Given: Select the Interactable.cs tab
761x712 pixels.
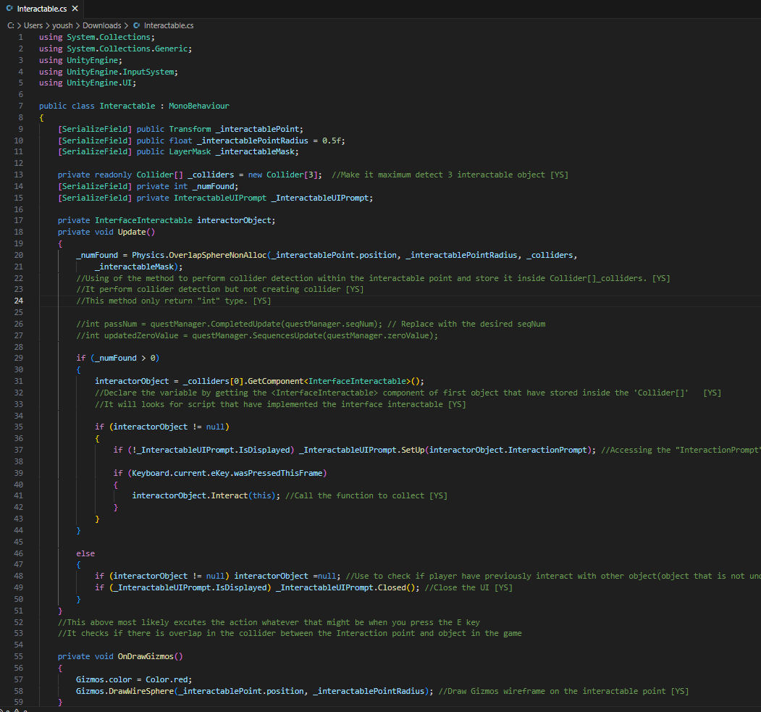Looking at the screenshot, I should tap(42, 9).
